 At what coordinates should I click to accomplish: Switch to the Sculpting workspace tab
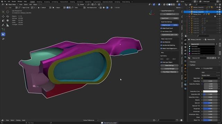click(47, 2)
